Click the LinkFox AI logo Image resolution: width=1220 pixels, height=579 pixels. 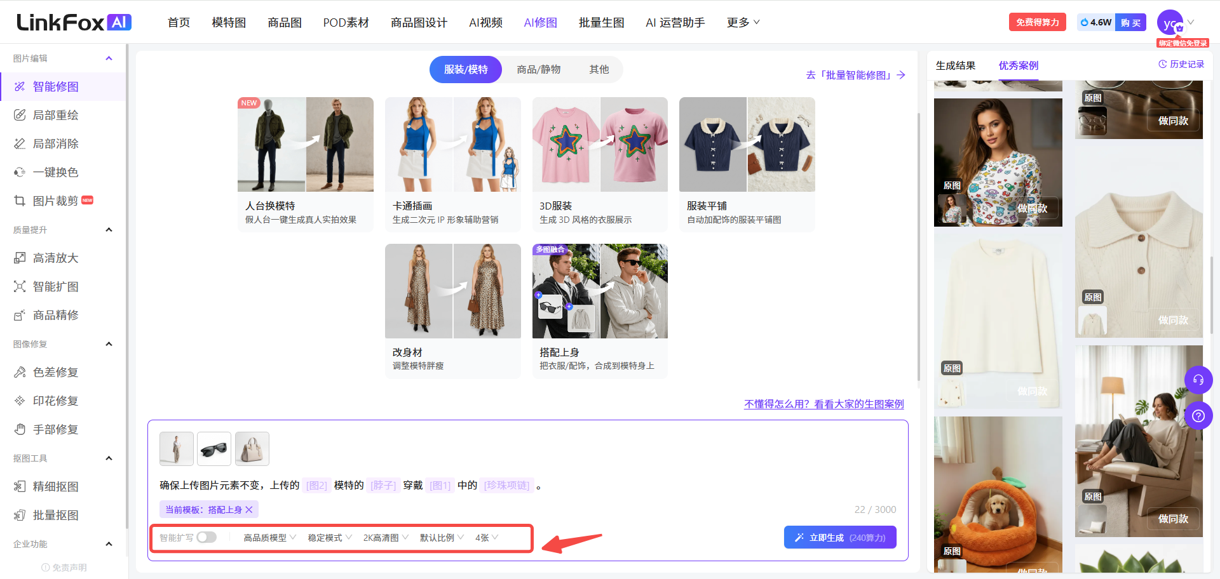(74, 22)
